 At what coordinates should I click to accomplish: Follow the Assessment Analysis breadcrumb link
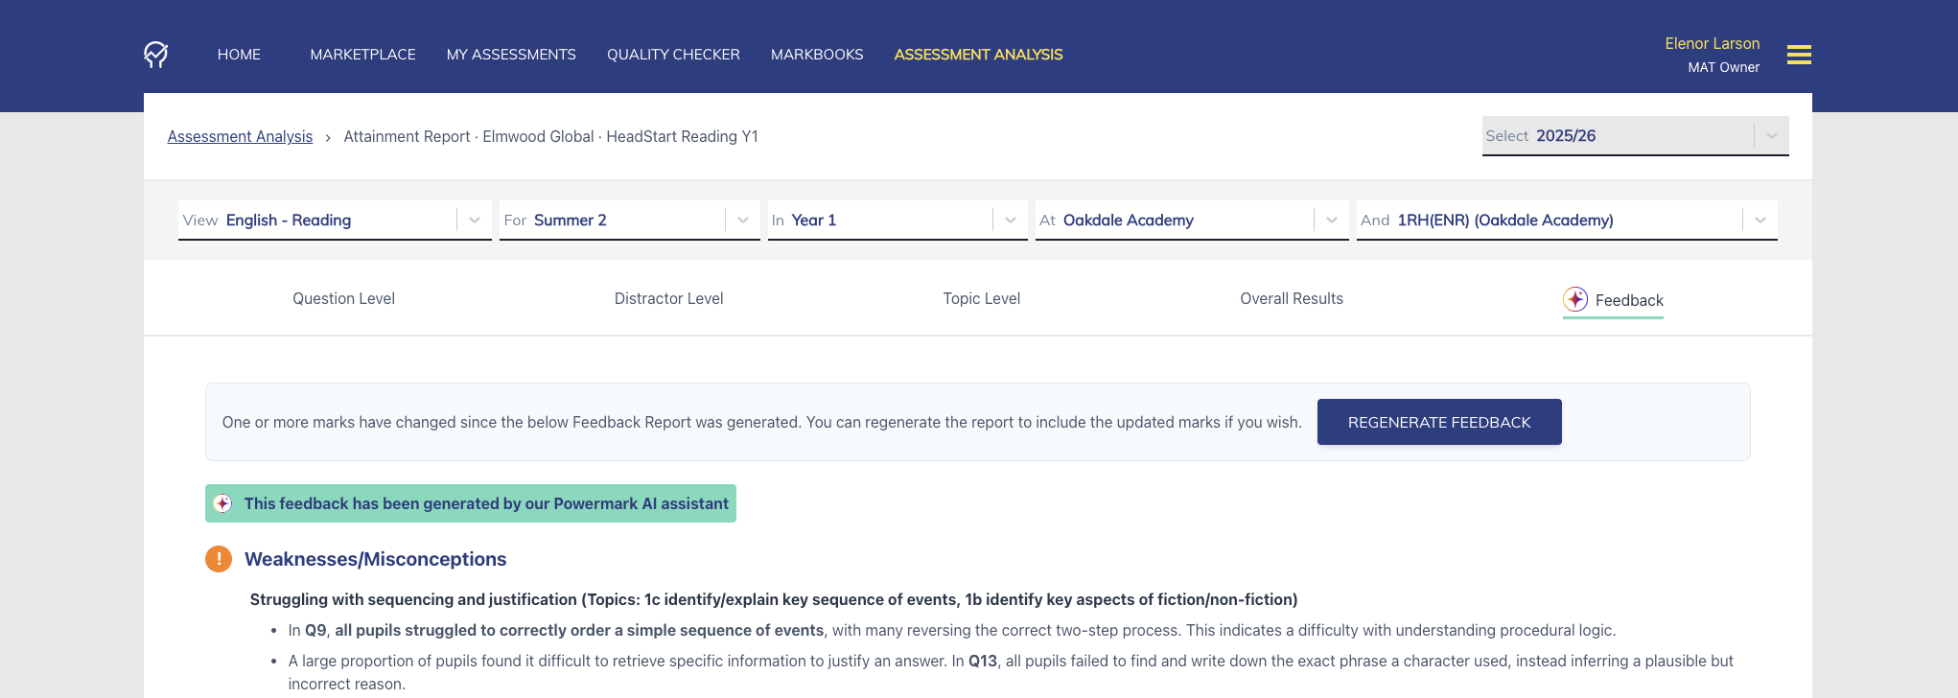(x=240, y=137)
